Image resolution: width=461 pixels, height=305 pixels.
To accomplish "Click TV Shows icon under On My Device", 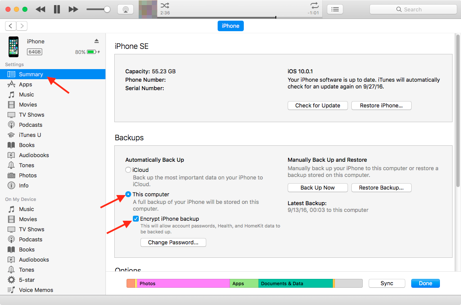I will point(11,230).
